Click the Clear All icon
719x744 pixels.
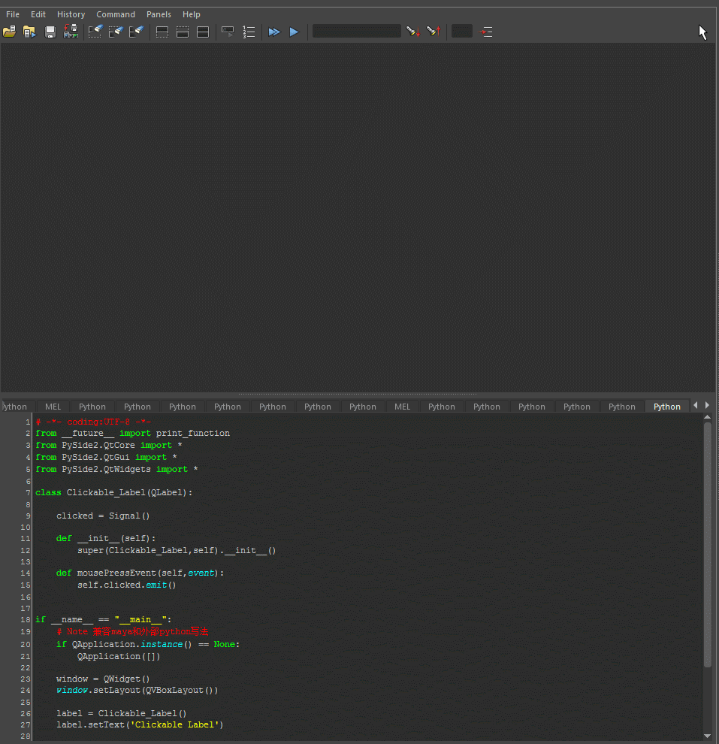point(136,32)
